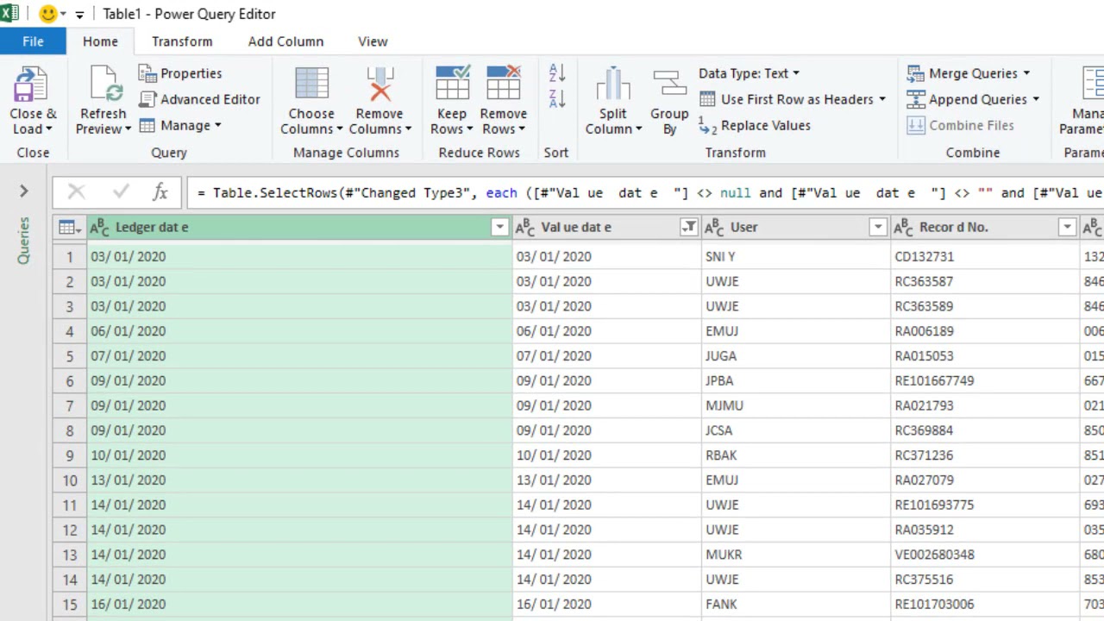Click Record No. column type icon

point(904,227)
